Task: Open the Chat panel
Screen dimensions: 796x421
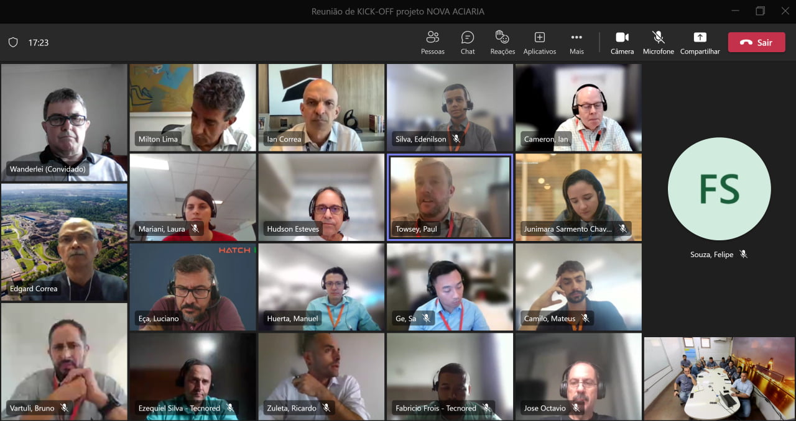Action: point(468,43)
